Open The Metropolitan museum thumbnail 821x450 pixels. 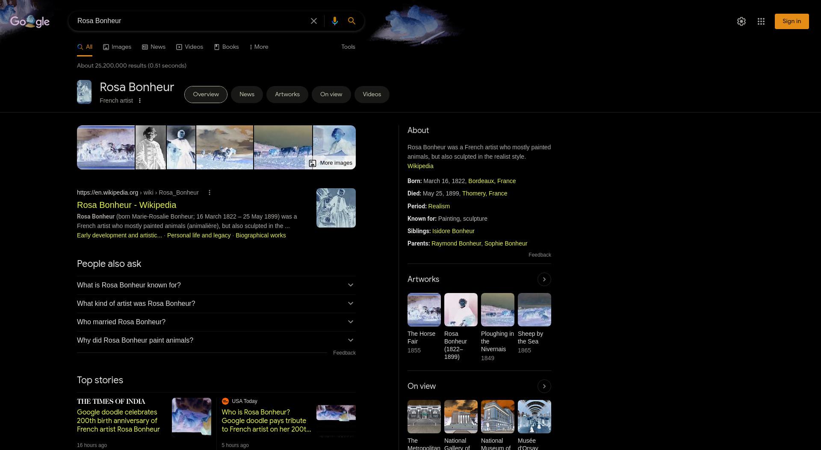point(424,417)
